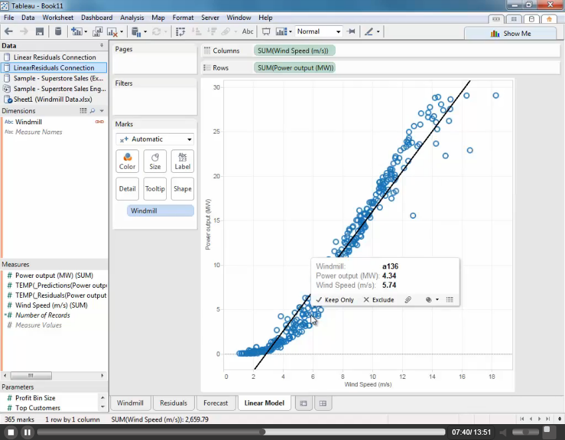565x440 pixels.
Task: Open the Size mark card
Action: [155, 162]
